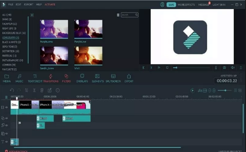The image size is (246, 152).
Task: Open the Message notifications
Action: pyautogui.click(x=204, y=5)
